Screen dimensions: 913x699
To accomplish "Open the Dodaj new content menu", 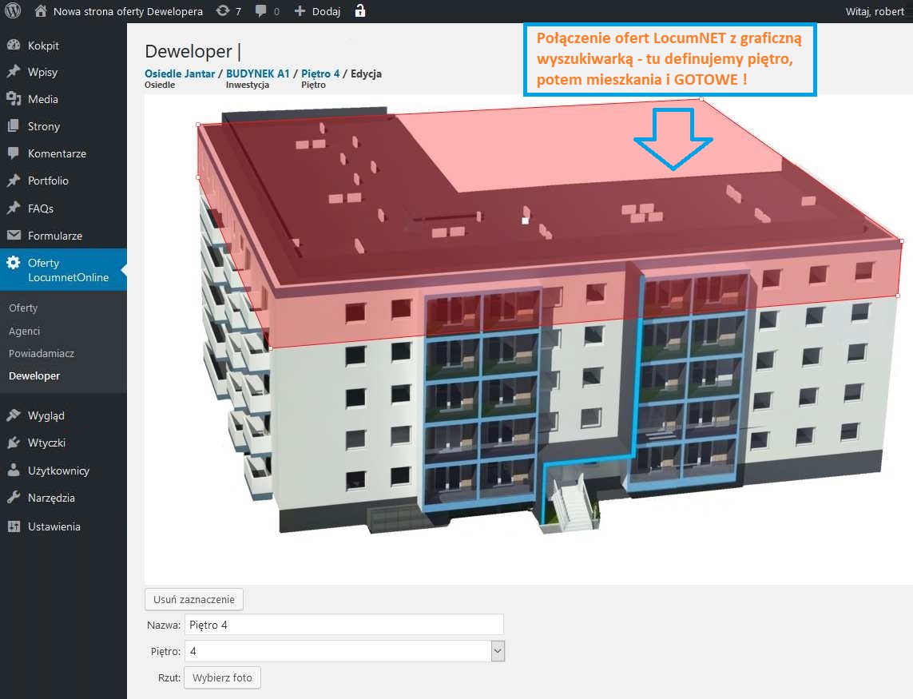I will (317, 11).
